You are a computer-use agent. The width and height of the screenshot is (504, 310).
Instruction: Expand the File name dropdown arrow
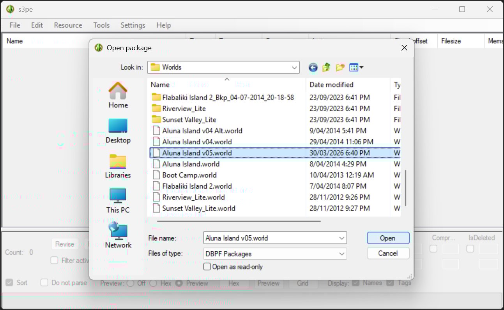pos(341,238)
